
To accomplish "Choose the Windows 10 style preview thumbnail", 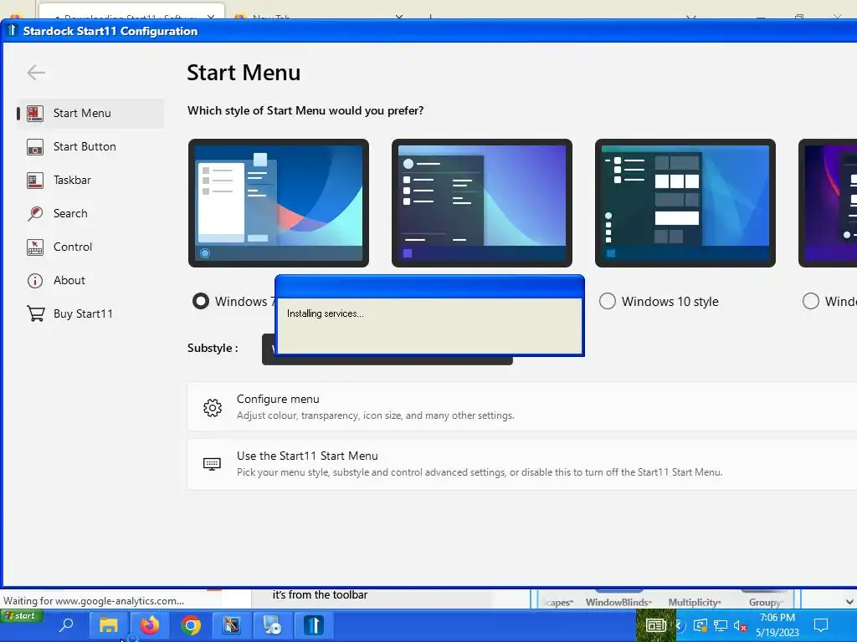I will (x=685, y=203).
